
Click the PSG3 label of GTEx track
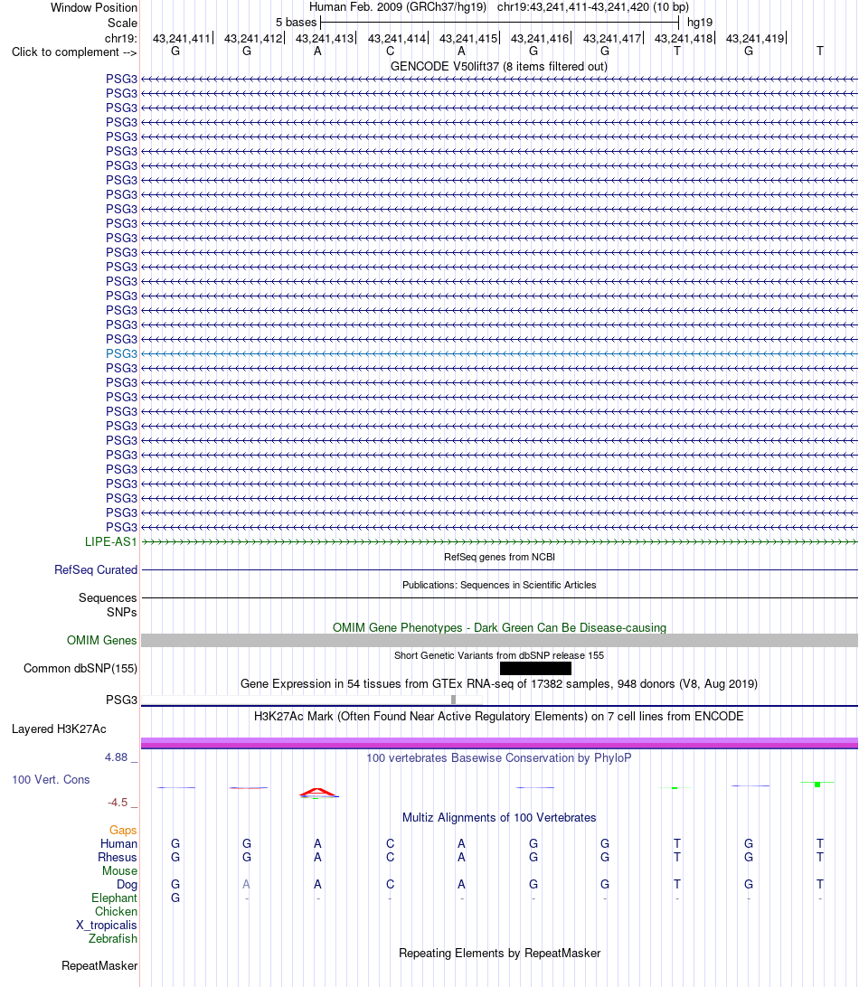pyautogui.click(x=121, y=700)
